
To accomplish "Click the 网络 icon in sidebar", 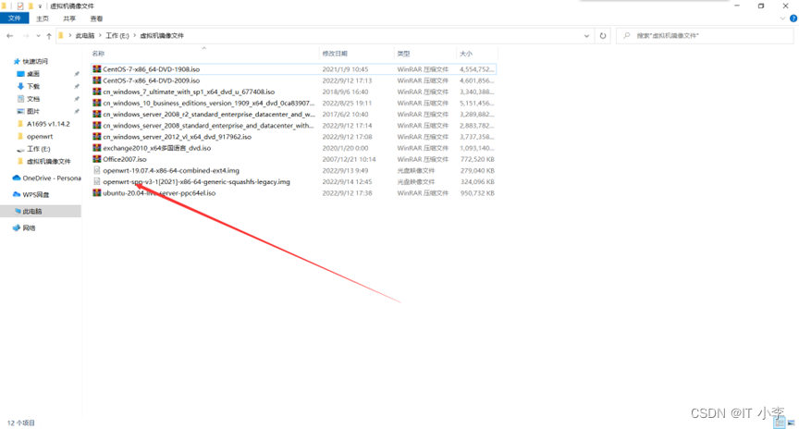I will point(17,227).
